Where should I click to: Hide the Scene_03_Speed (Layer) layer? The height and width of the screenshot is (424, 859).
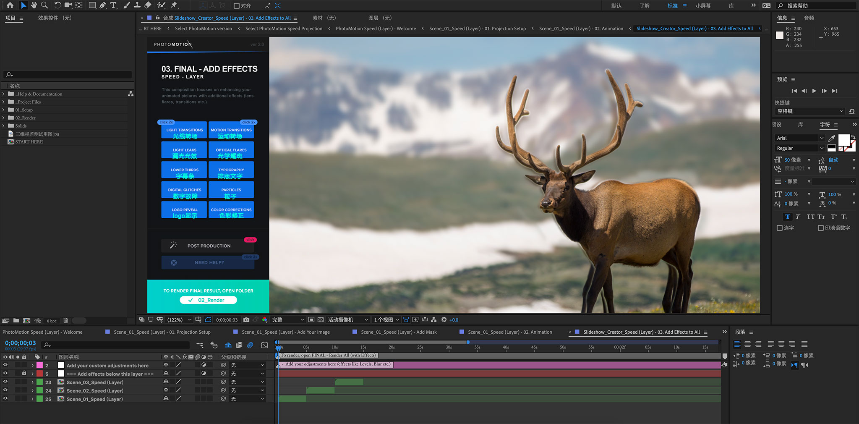click(5, 382)
